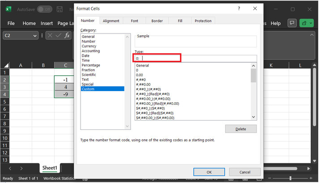Viewport: 320px width, 183px height.
Task: Switch to the Alignment tab
Action: pos(111,21)
